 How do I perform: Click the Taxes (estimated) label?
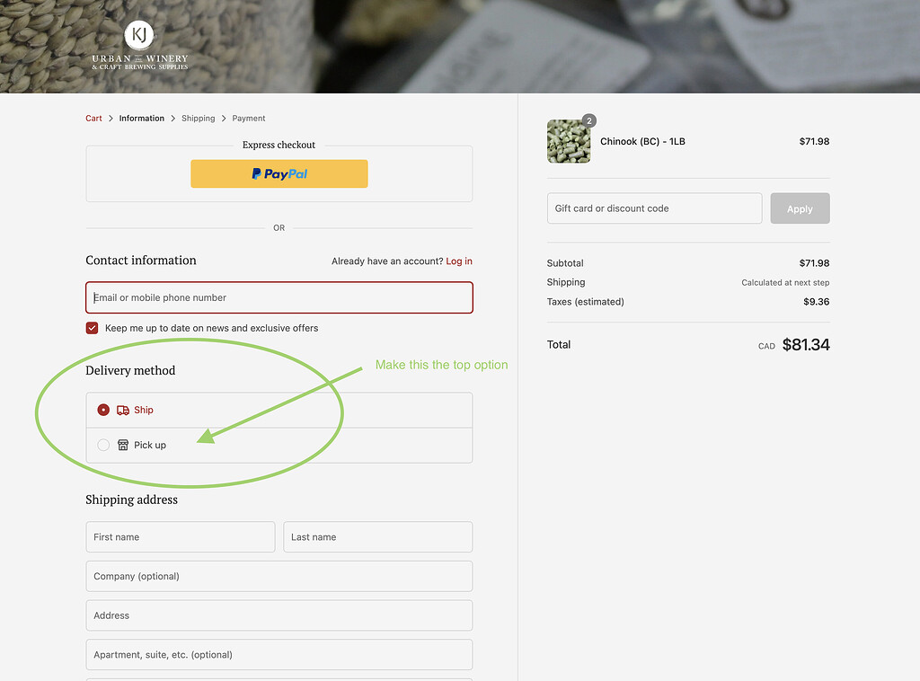pyautogui.click(x=585, y=302)
